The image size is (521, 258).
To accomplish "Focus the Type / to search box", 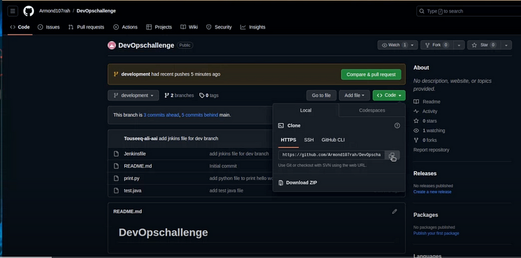I will [469, 11].
